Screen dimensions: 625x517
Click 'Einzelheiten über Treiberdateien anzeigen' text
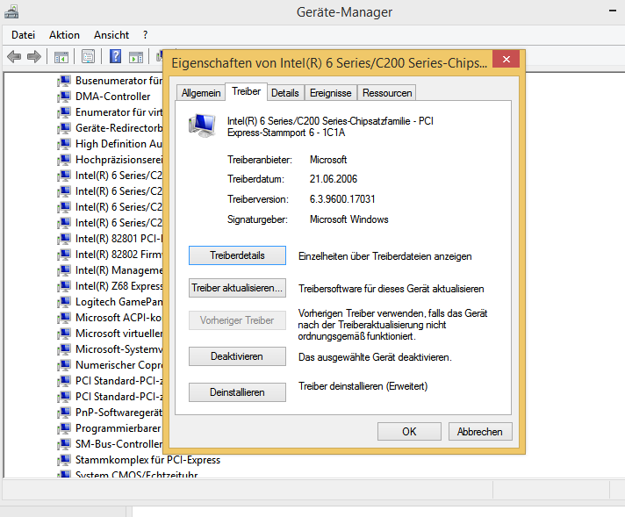point(384,256)
